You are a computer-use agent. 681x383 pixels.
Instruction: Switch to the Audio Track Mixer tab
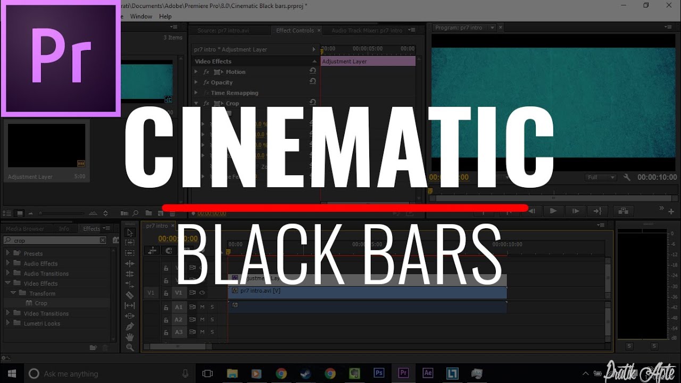[367, 31]
